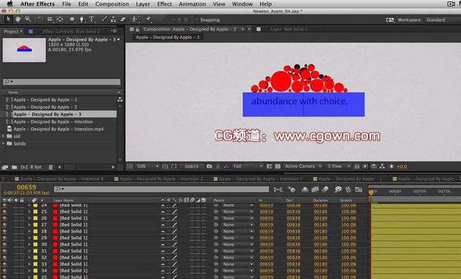
Task: Click the Interpret Footage icon in Project panel
Action: click(5, 167)
